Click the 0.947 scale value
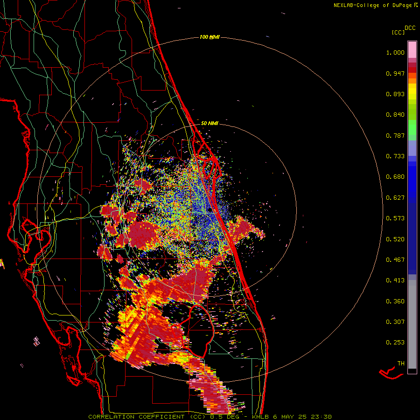The image size is (420, 420). 395,73
